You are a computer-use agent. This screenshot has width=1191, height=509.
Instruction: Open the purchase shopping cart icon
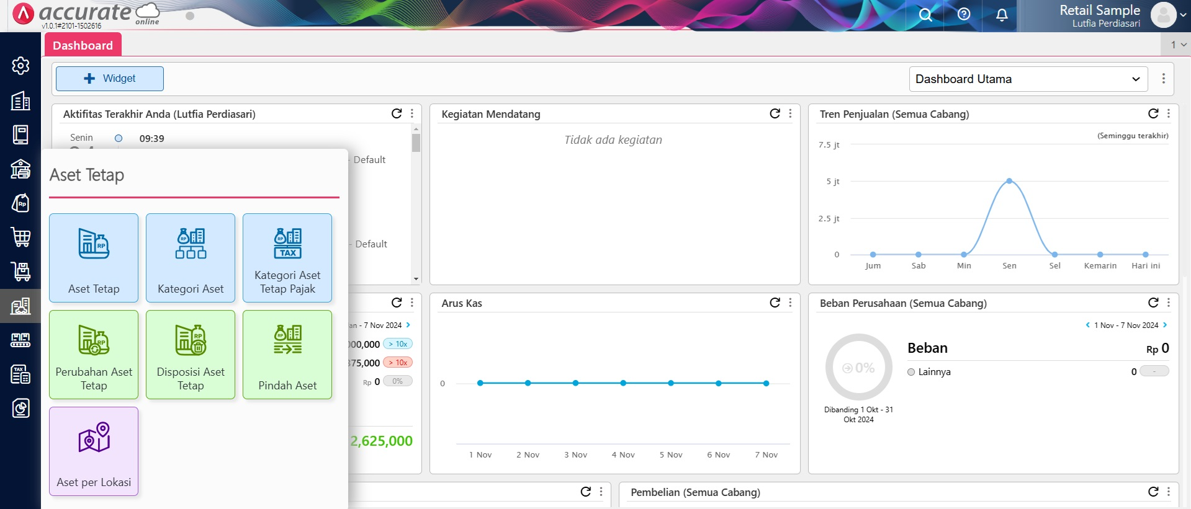point(20,237)
